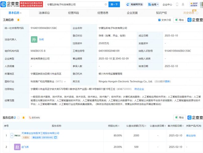Open the notifications bell in header
This screenshot has width=203, height=153.
(183, 4)
